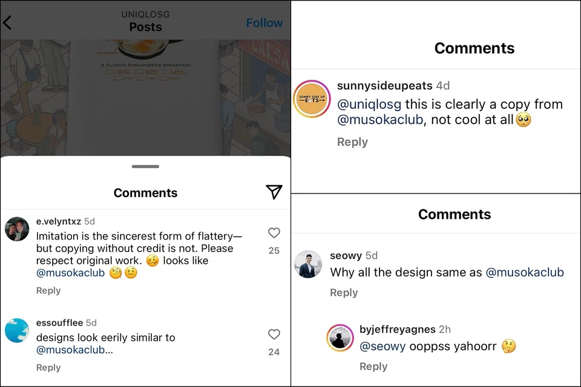Image resolution: width=581 pixels, height=387 pixels.
Task: Open e.velyntxz's profile picture
Action: pyautogui.click(x=17, y=229)
